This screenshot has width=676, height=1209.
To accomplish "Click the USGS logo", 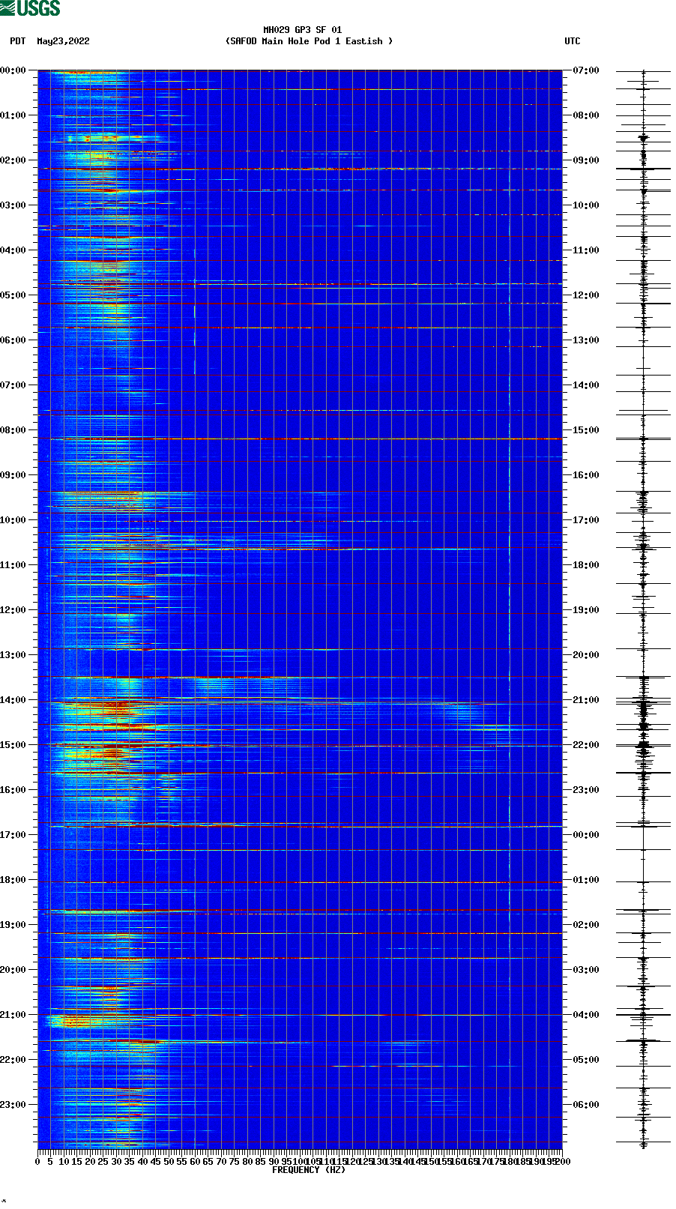I will (30, 8).
